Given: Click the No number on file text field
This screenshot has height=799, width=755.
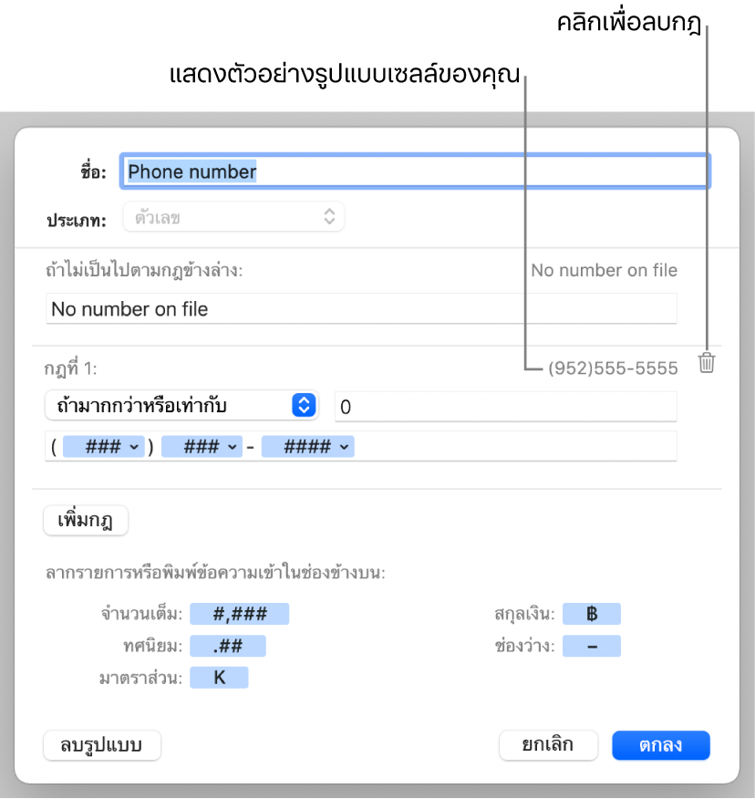Looking at the screenshot, I should point(361,309).
